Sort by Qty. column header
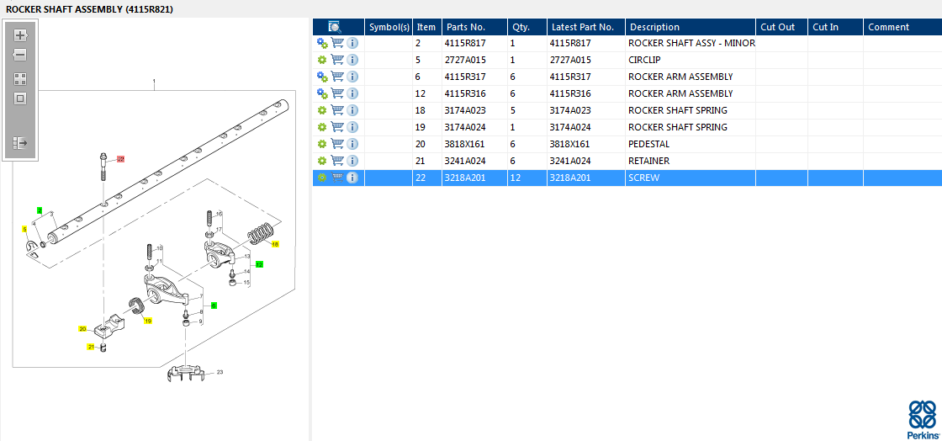This screenshot has height=441, width=942. click(527, 27)
